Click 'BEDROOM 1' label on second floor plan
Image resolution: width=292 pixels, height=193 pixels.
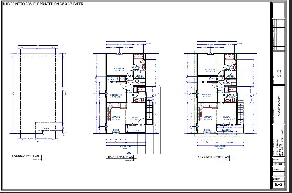[211, 69]
